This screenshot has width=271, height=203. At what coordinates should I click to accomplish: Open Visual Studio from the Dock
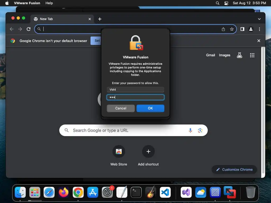click(x=186, y=192)
